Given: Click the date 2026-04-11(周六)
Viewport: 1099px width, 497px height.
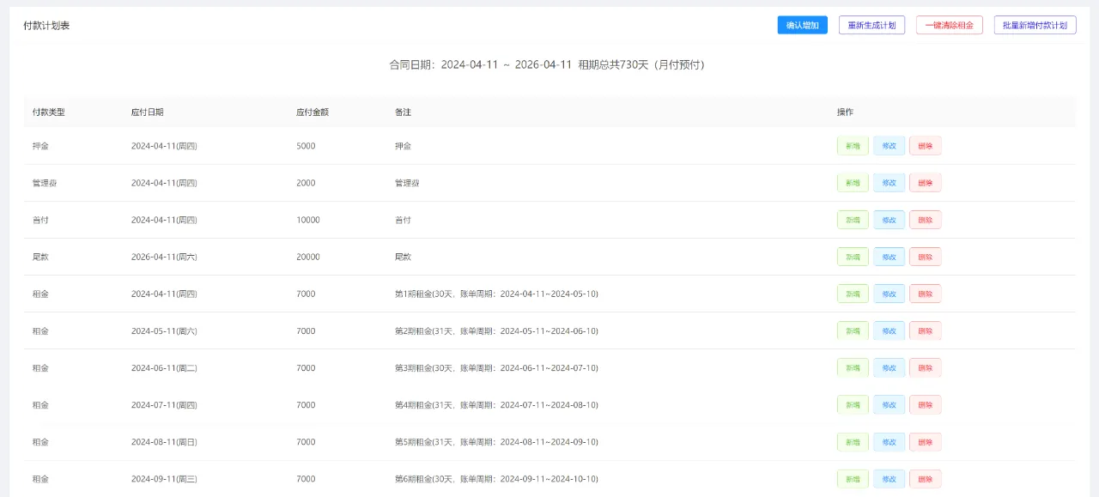Looking at the screenshot, I should 164,257.
